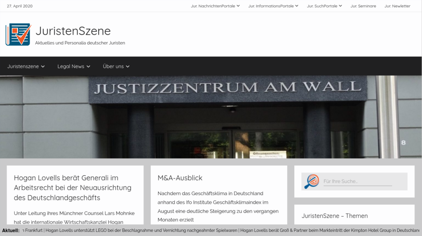Expand Jur. NachrichtenPortale dropdown

(215, 6)
